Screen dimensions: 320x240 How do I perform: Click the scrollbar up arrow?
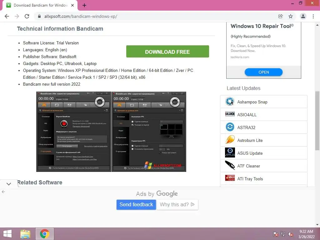(x=317, y=25)
